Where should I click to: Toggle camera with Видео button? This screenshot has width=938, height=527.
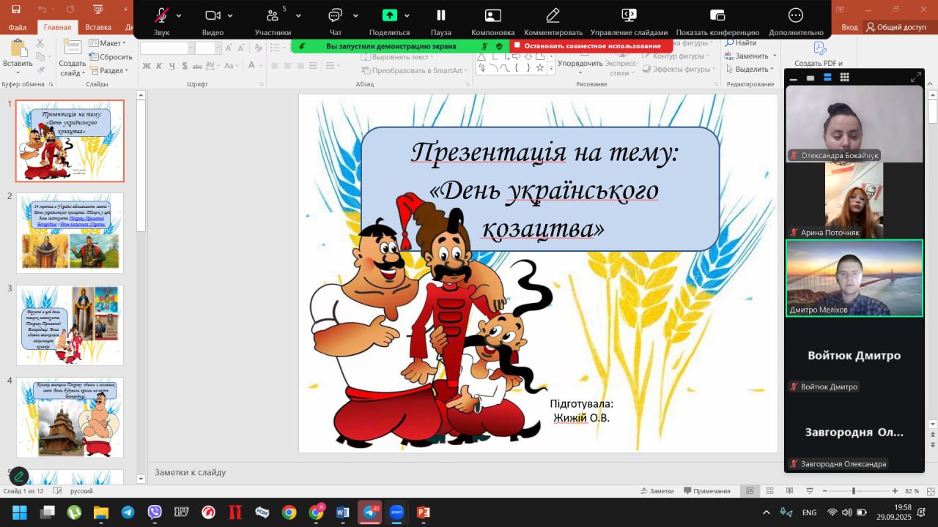pos(213,16)
